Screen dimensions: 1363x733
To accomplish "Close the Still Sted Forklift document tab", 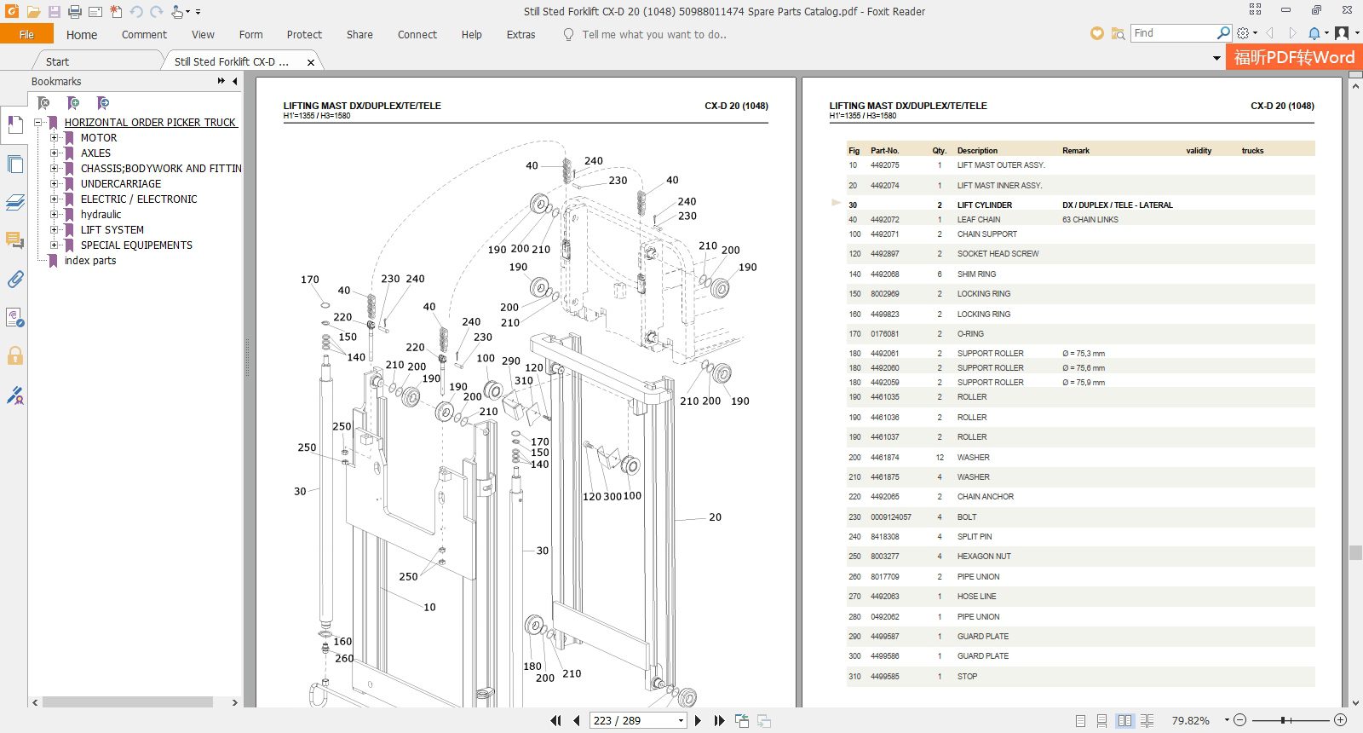I will (x=311, y=62).
